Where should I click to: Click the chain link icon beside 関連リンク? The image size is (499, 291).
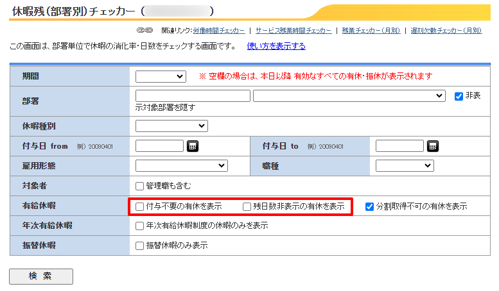[144, 31]
